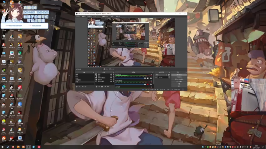Viewport: 266px width, 149px height.
Task: Toggle visibility eye of the video capture device source
Action: (111, 78)
